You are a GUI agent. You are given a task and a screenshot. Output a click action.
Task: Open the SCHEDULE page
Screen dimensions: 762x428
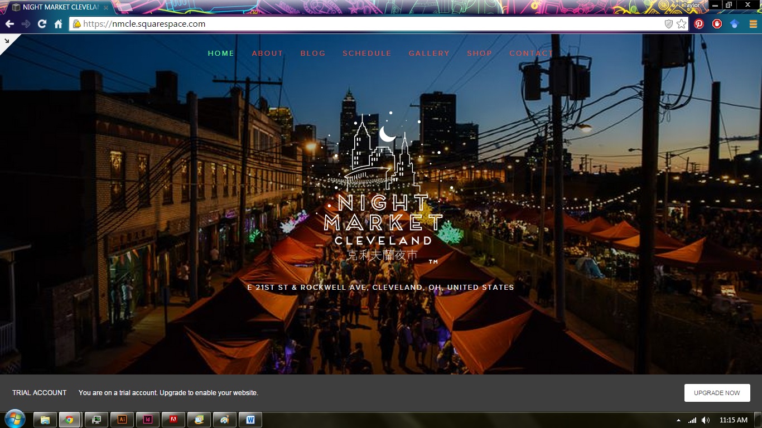pos(367,53)
